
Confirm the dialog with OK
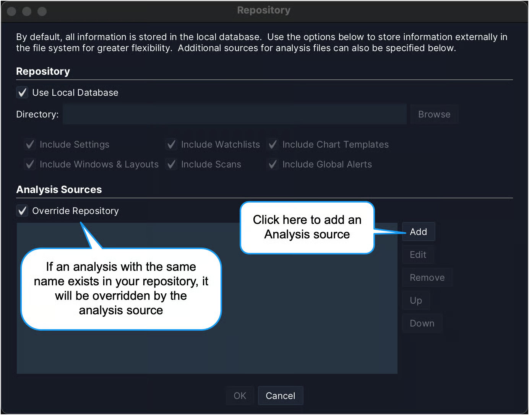click(x=240, y=396)
